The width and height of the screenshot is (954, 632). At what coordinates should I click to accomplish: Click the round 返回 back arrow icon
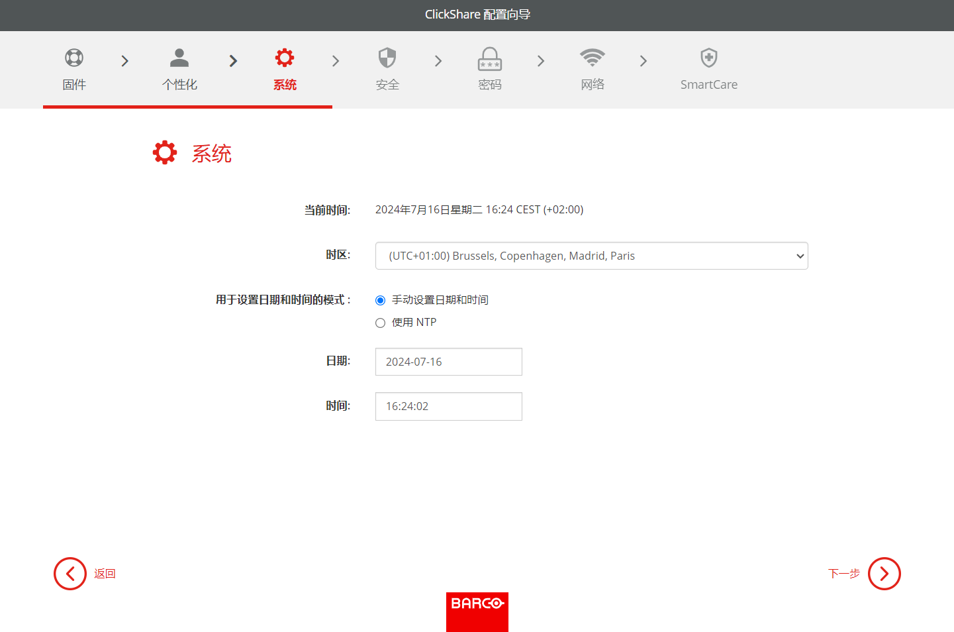[70, 574]
